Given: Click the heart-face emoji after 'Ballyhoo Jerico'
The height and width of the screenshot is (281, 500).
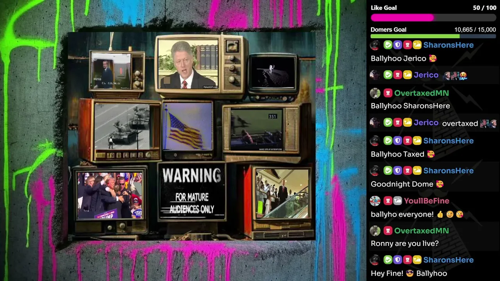Looking at the screenshot, I should coord(433,59).
